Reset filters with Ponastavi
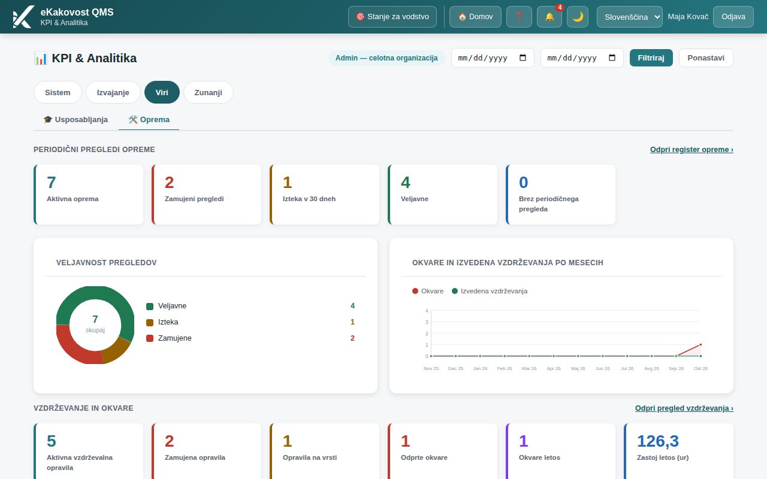The height and width of the screenshot is (479, 767). click(706, 58)
